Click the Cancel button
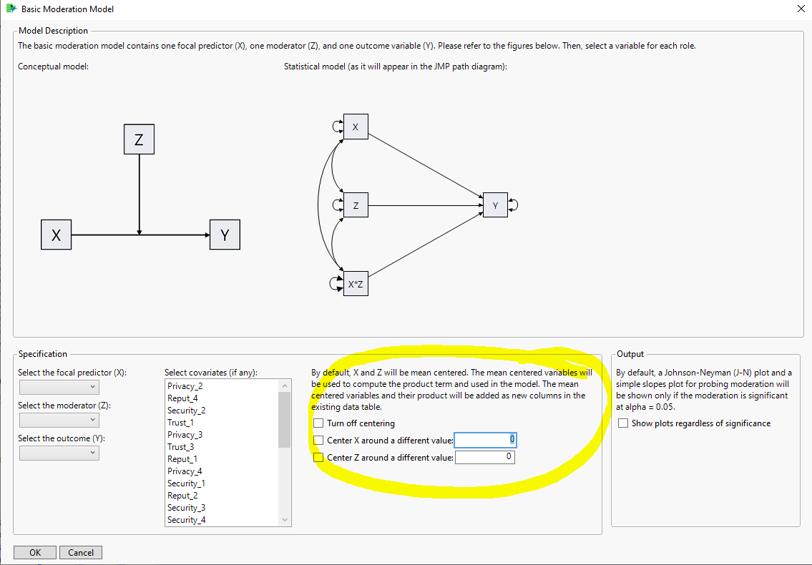The image size is (812, 565). point(80,551)
